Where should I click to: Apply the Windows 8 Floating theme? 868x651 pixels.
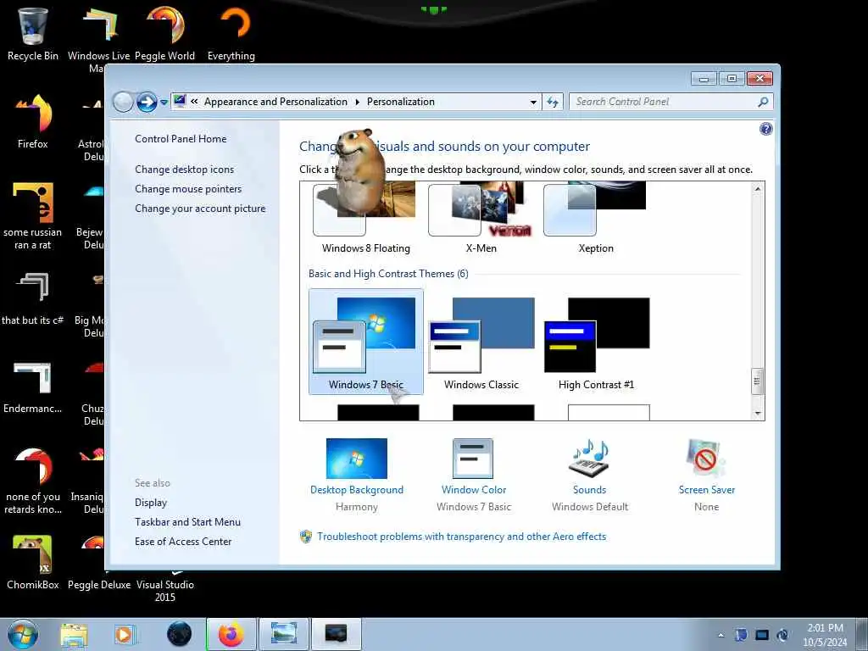coord(366,220)
